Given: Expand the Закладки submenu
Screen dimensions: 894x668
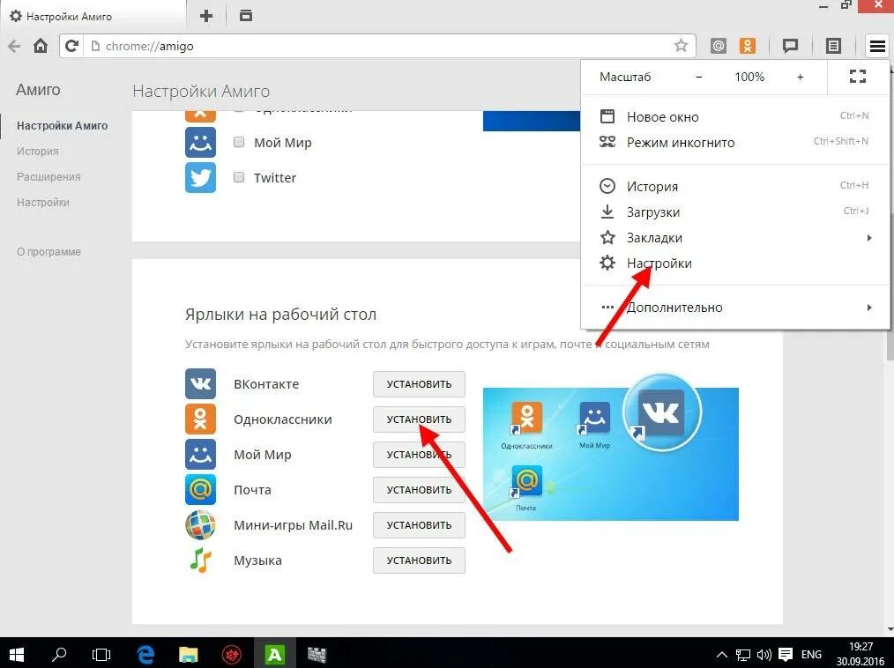Looking at the screenshot, I should coord(735,238).
